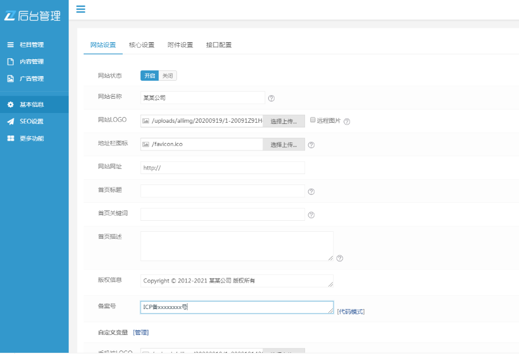Focus the 首页标题 input field
Screen dimensions: 519x354
[x=223, y=191]
